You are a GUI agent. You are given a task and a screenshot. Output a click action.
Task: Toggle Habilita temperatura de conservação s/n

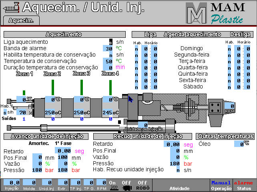(110, 55)
